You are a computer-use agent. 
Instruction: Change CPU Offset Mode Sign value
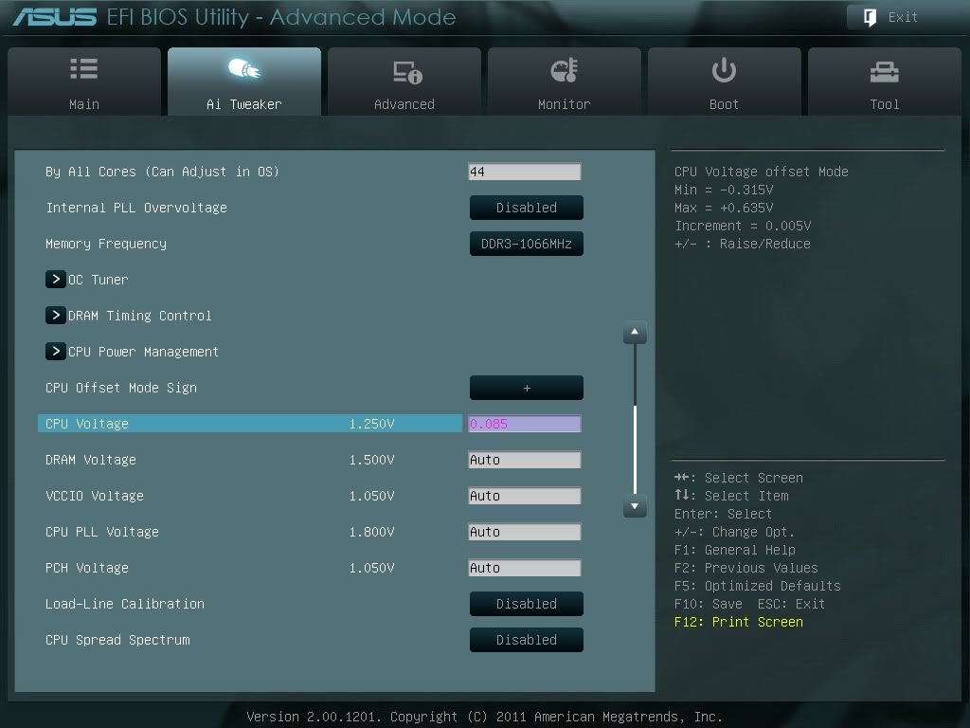(x=527, y=388)
